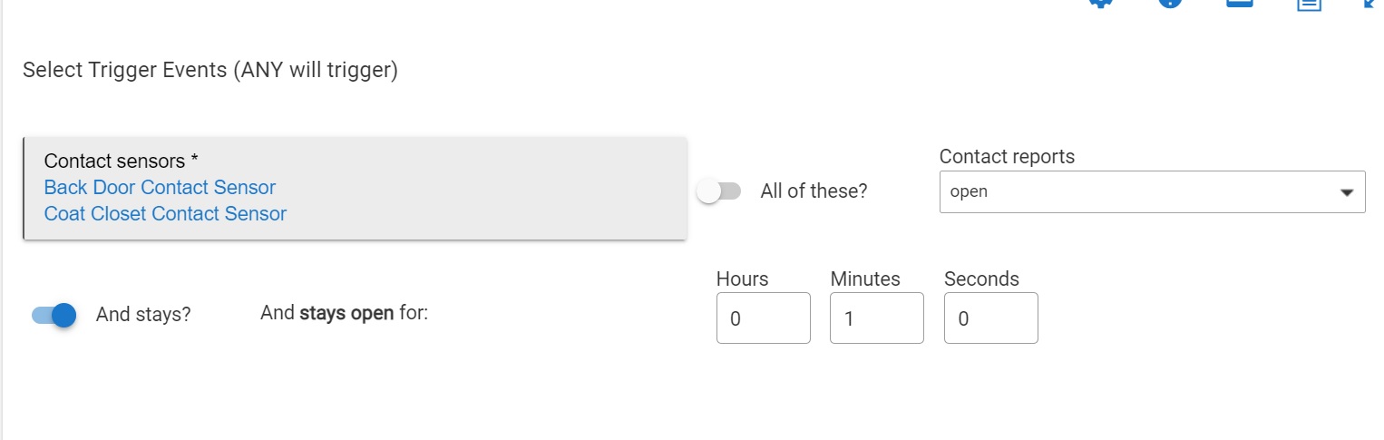Open the Contact sensors device selector header
This screenshot has width=1384, height=440.
click(x=122, y=161)
